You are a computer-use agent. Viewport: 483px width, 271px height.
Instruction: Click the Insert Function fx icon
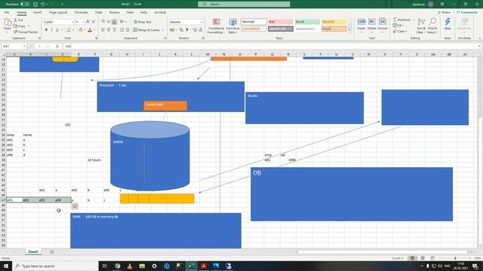57,46
